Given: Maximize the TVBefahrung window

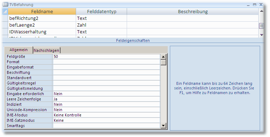Looking at the screenshot, I should tap(254, 5).
